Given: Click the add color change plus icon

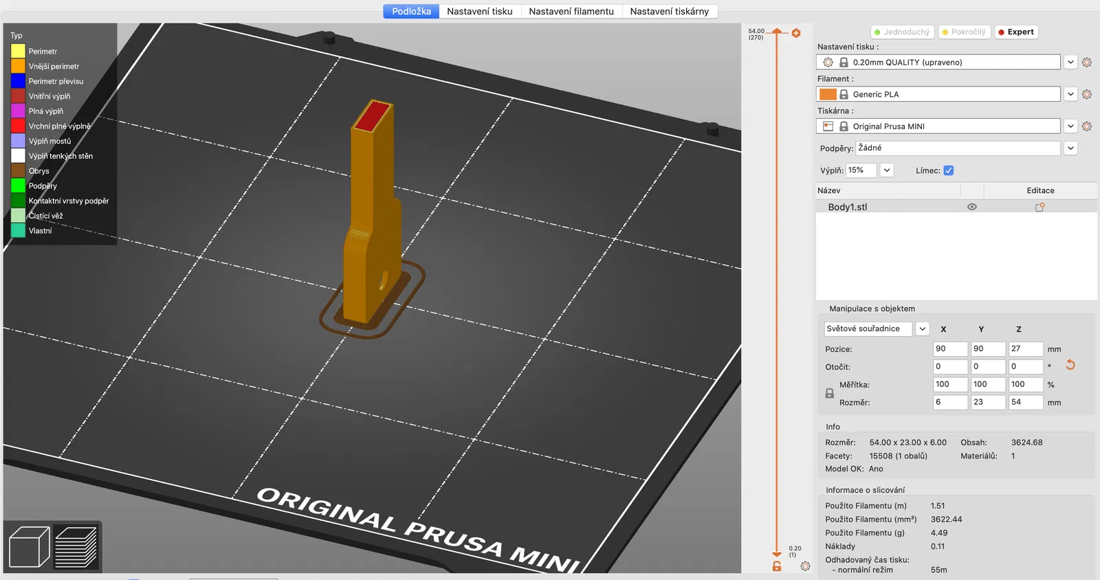Looking at the screenshot, I should [796, 33].
